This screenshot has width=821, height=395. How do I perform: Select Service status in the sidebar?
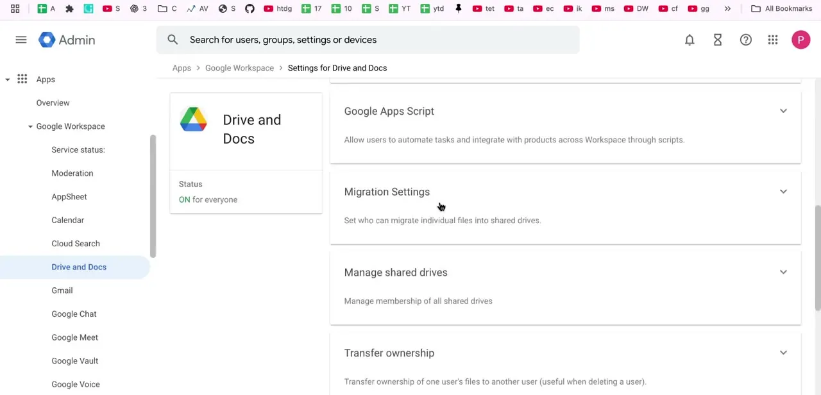click(x=78, y=149)
